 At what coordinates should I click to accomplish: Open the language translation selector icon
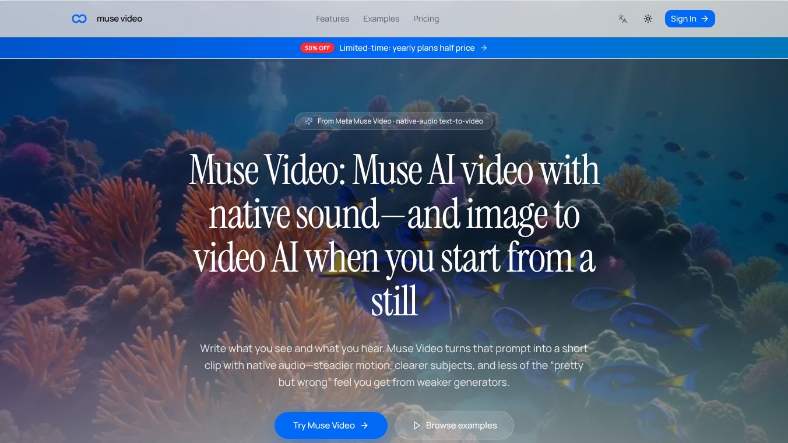(622, 19)
